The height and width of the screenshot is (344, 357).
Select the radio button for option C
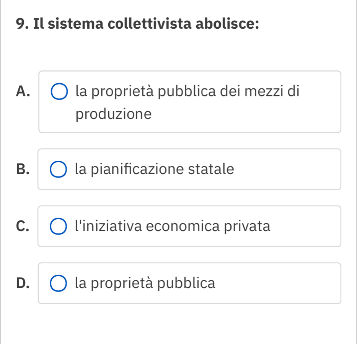tap(58, 227)
